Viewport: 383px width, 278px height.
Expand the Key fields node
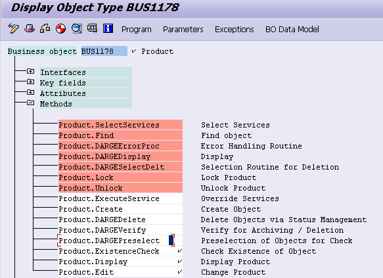pos(30,81)
